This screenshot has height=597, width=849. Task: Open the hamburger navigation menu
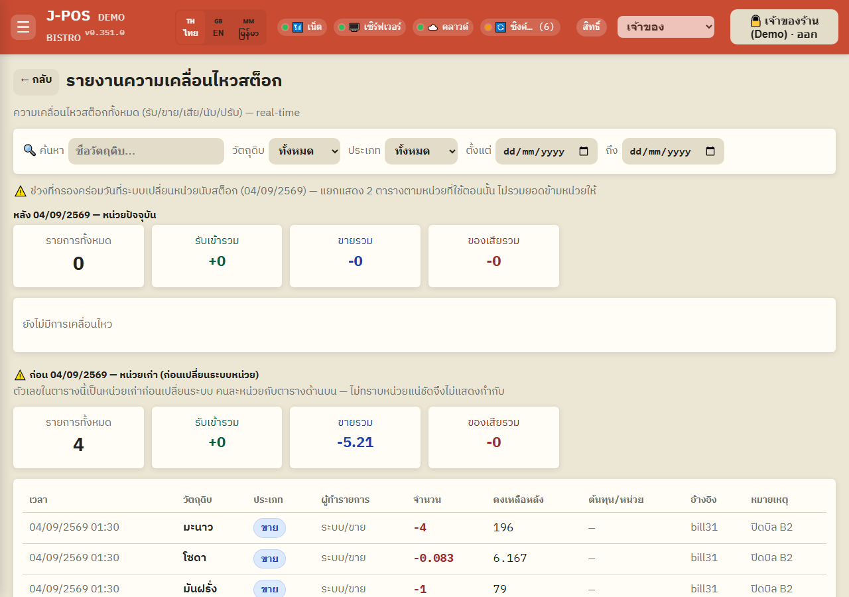coord(23,27)
